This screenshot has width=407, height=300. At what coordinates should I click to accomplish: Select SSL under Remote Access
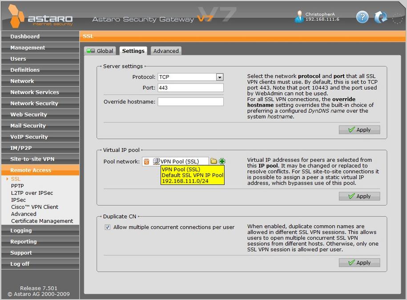click(x=16, y=179)
